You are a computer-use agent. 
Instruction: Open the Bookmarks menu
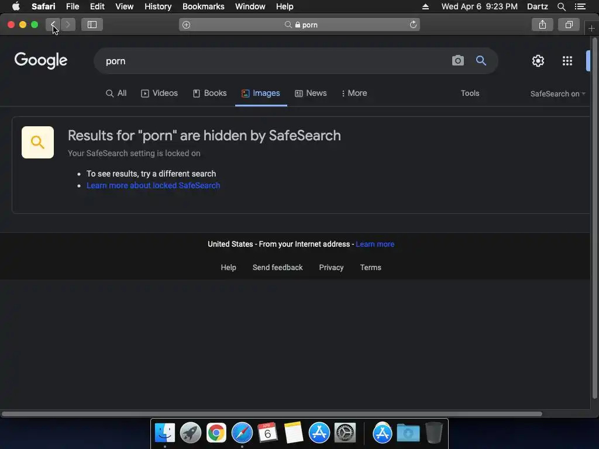click(203, 6)
